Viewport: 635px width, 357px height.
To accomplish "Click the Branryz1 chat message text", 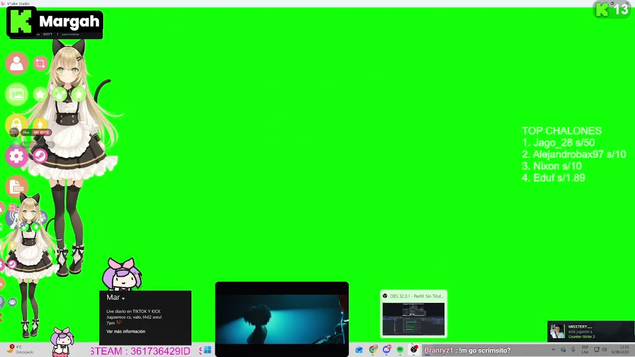I will tap(467, 351).
